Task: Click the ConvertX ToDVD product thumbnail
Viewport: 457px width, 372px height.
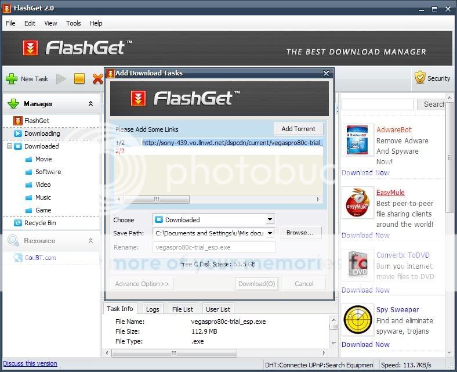Action: pos(358,265)
